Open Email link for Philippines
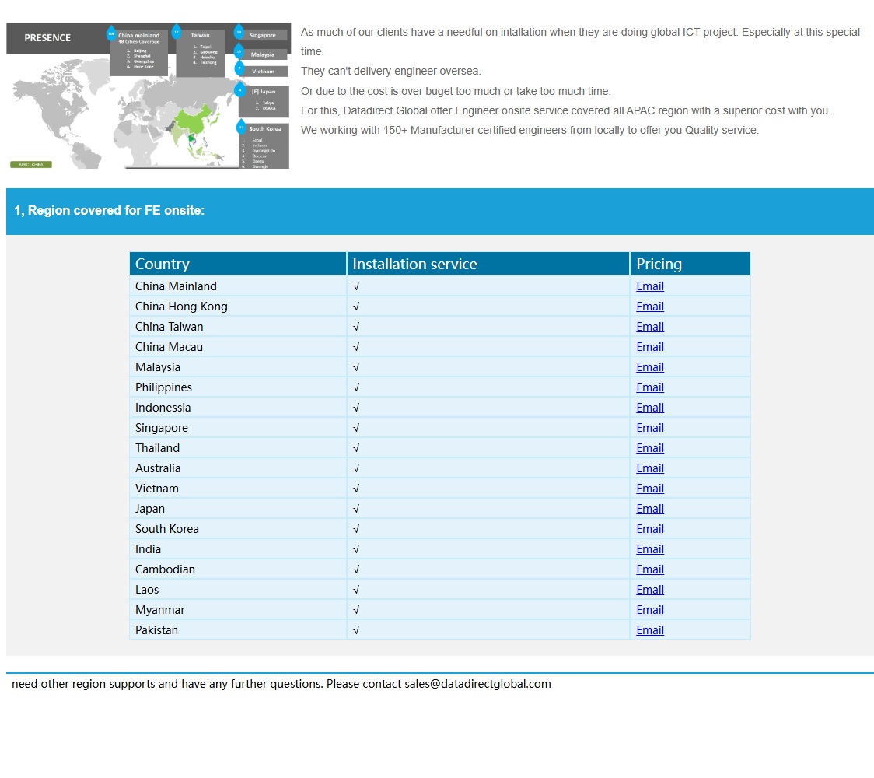The height and width of the screenshot is (778, 874). coord(650,387)
